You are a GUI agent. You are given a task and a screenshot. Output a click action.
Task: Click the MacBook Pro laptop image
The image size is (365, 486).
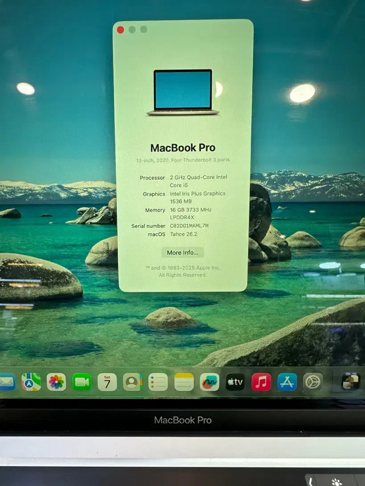pyautogui.click(x=182, y=91)
